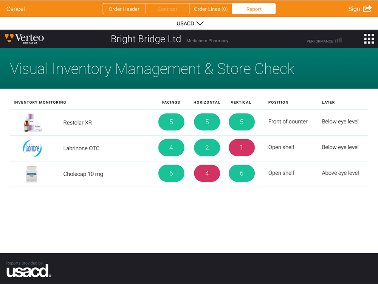
Task: Click the share arrow icon beside Sign
Action: (x=367, y=9)
